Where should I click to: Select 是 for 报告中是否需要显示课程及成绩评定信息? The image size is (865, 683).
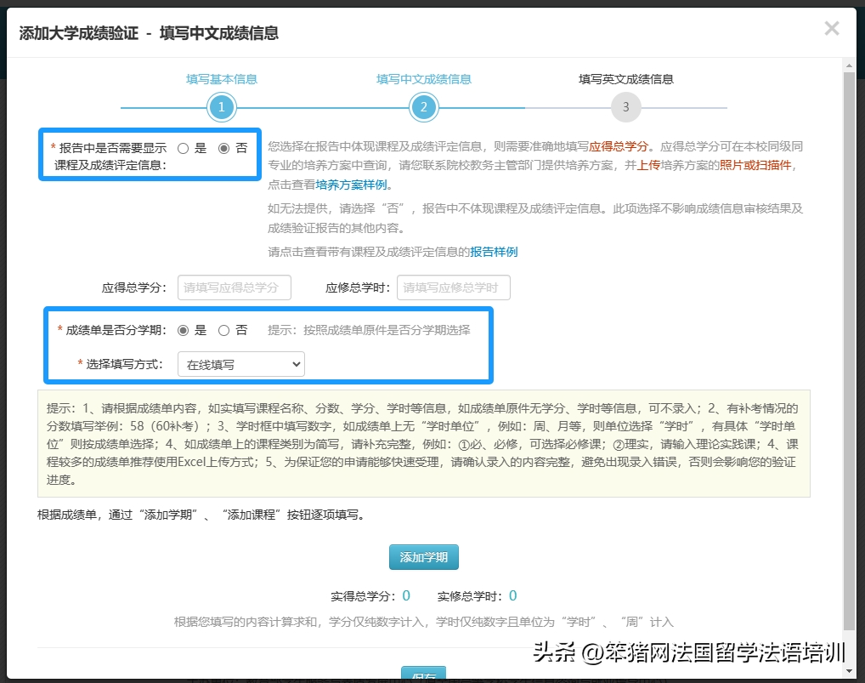coord(183,148)
